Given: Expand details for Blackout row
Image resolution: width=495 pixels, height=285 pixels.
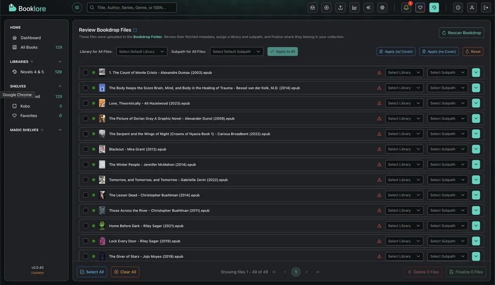Looking at the screenshot, I should tap(476, 149).
